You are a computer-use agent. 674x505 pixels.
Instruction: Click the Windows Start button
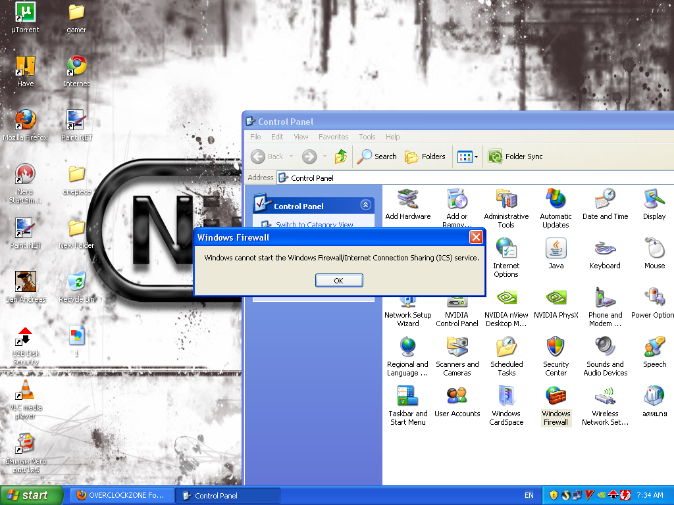click(32, 495)
